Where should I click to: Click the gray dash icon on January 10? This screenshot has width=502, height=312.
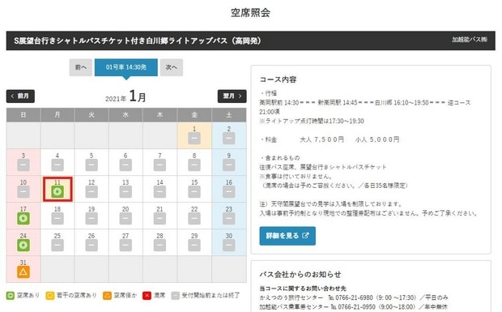[23, 191]
